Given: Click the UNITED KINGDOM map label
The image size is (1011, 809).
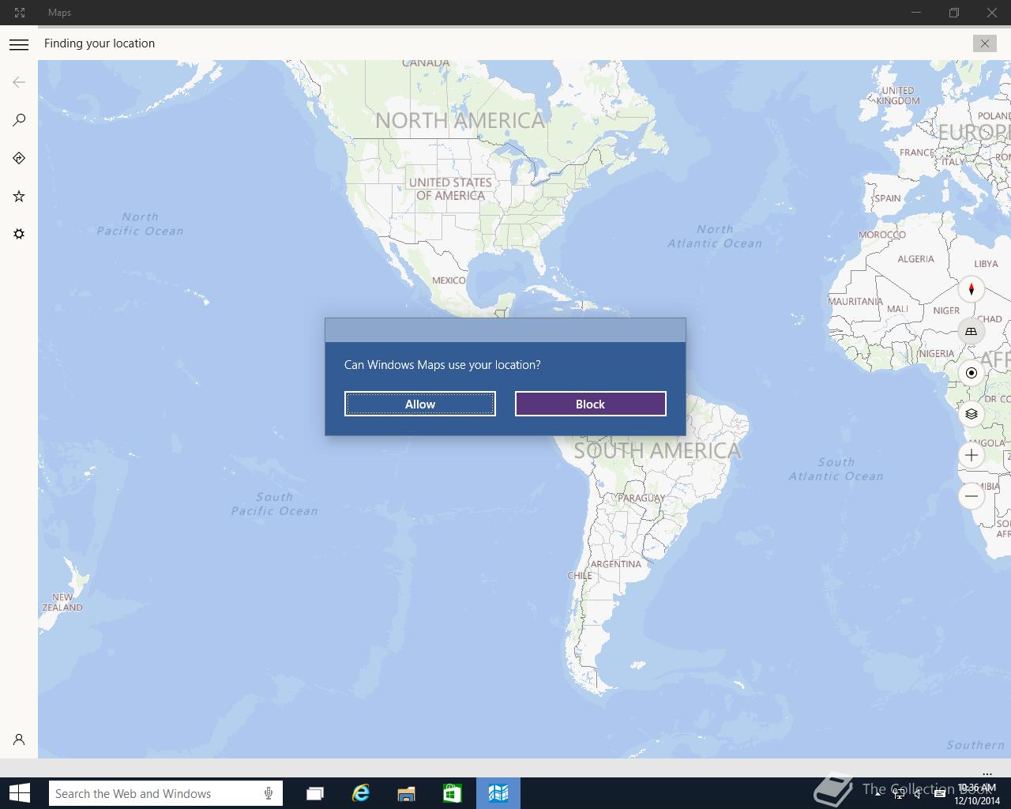Looking at the screenshot, I should tap(899, 96).
